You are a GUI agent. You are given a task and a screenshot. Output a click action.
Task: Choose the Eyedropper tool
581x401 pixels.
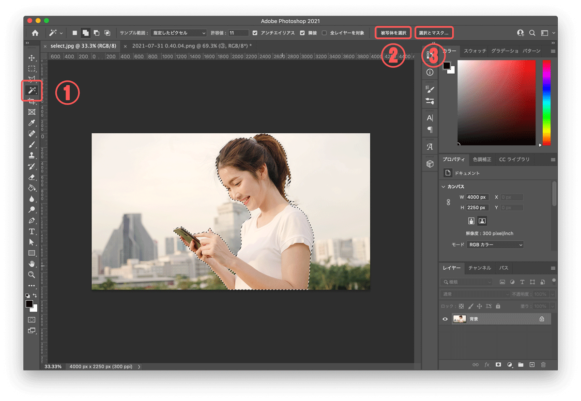[31, 123]
